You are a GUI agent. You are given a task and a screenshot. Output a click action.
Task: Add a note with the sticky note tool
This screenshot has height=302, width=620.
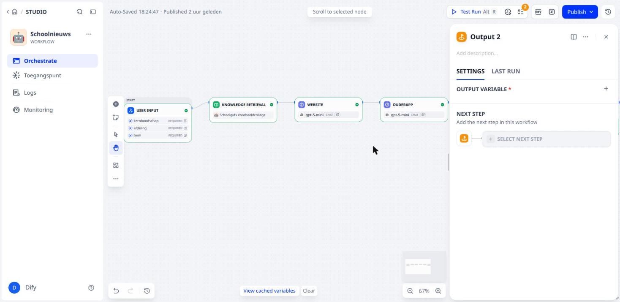pos(116,117)
